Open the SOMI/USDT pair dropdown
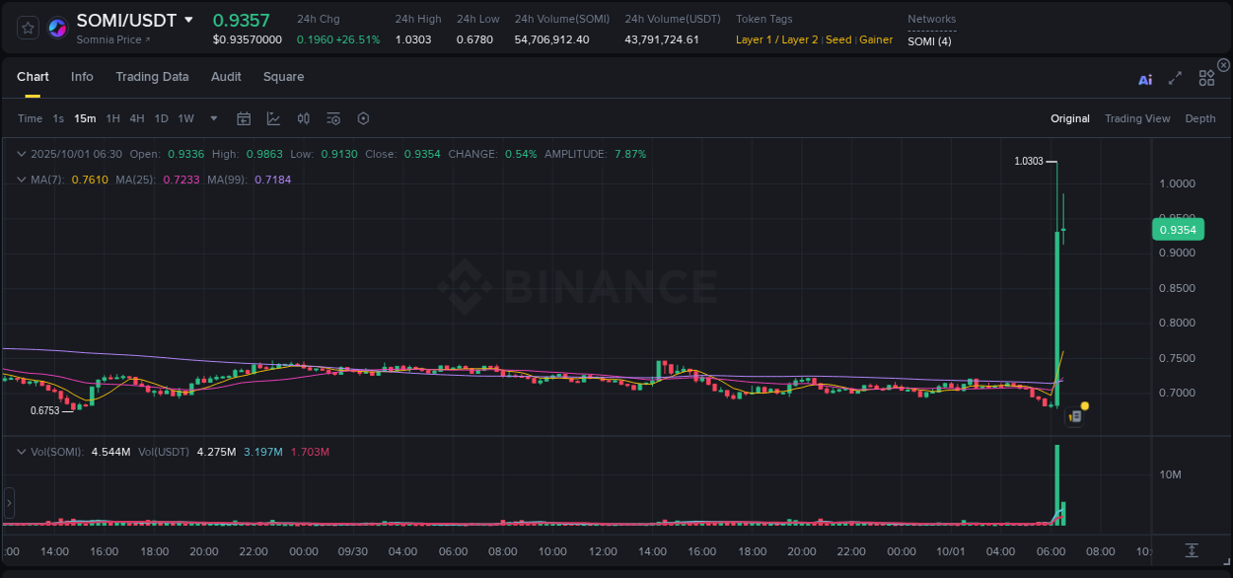The width and height of the screenshot is (1233, 578). [189, 20]
